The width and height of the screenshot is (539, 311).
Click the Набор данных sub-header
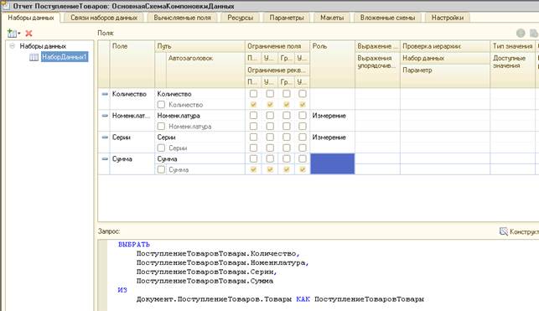tap(445, 58)
